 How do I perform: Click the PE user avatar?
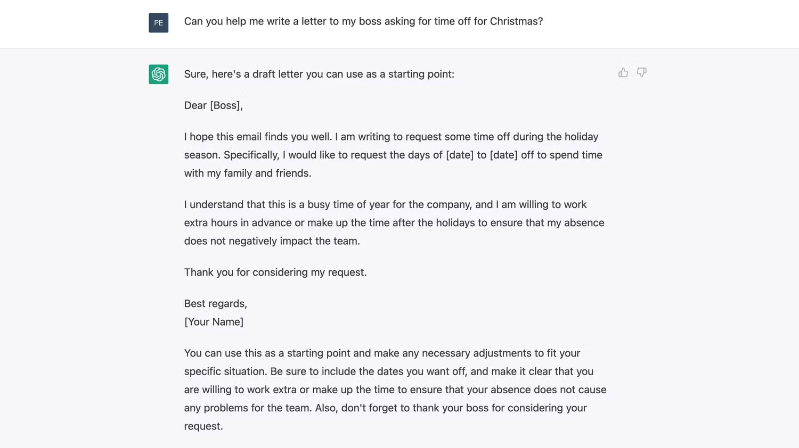click(x=158, y=23)
